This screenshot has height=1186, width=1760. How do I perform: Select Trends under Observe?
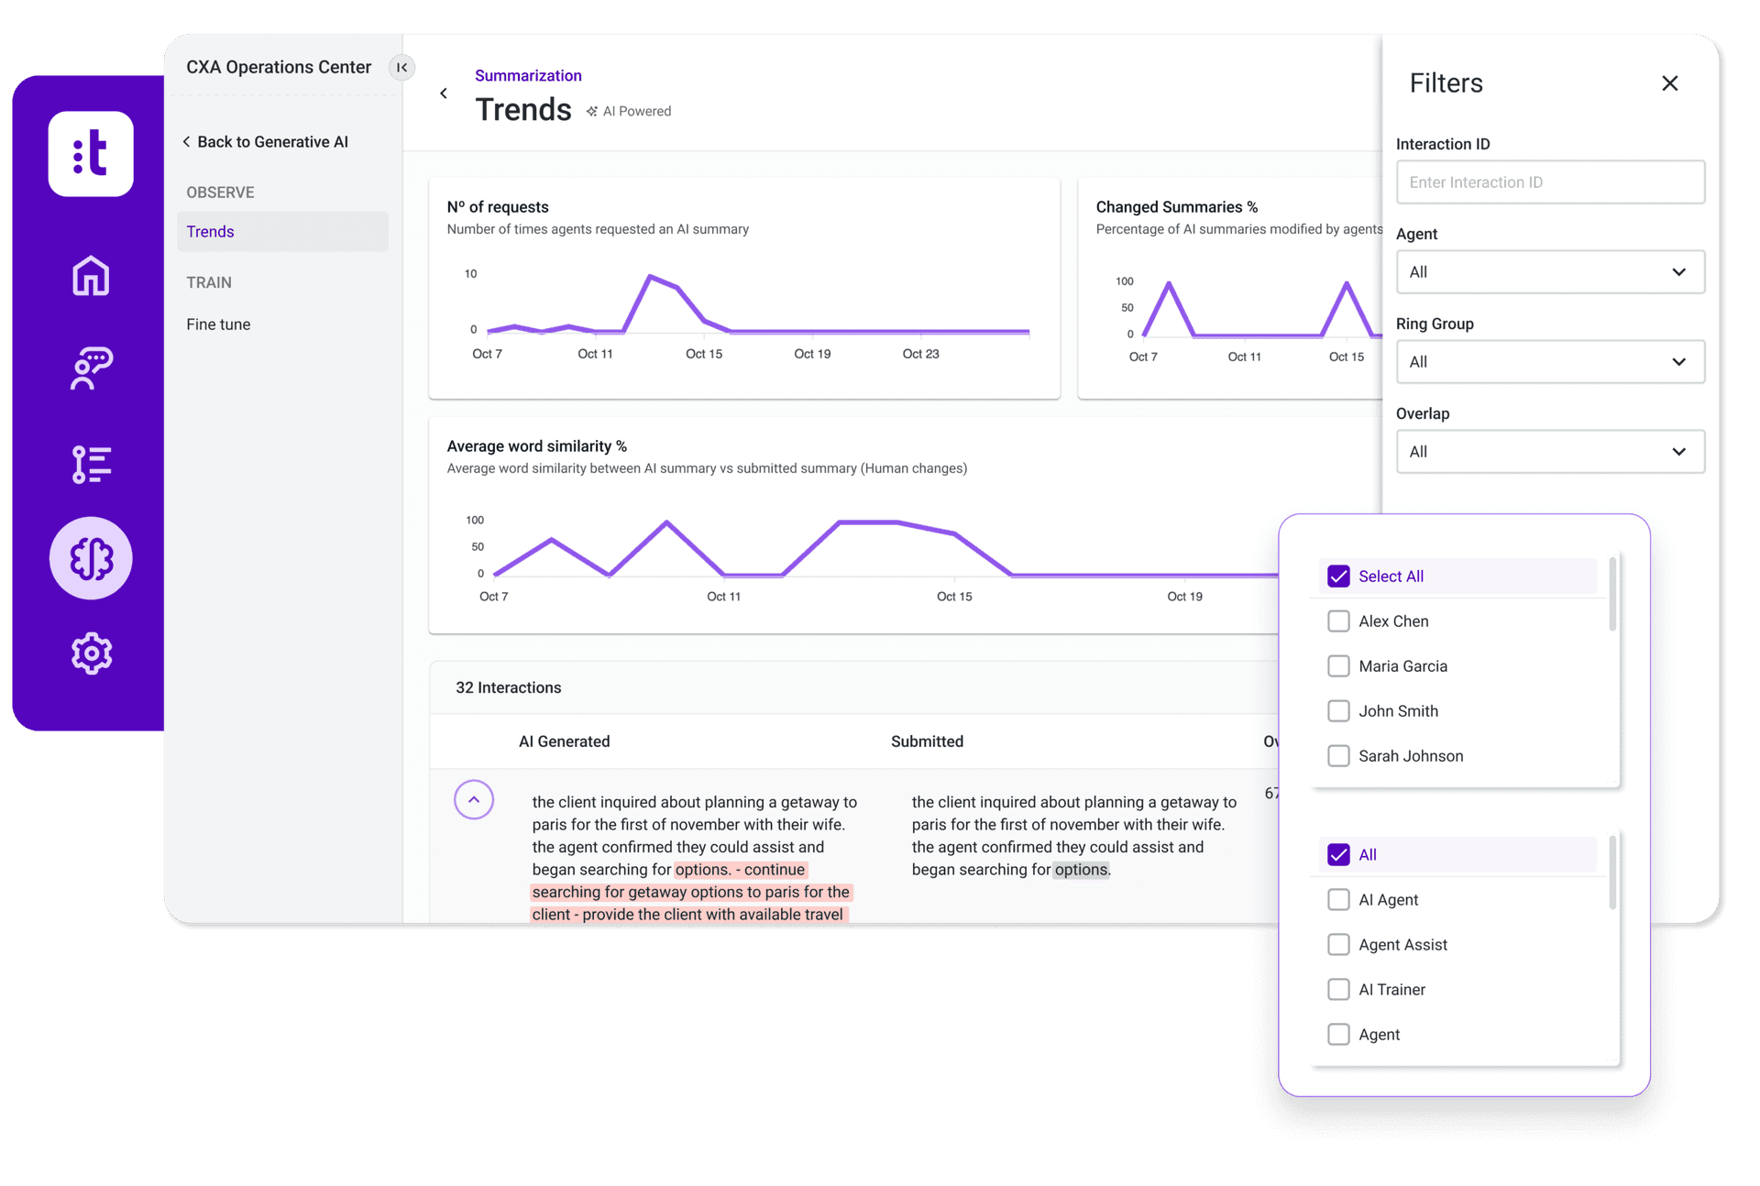pyautogui.click(x=210, y=231)
